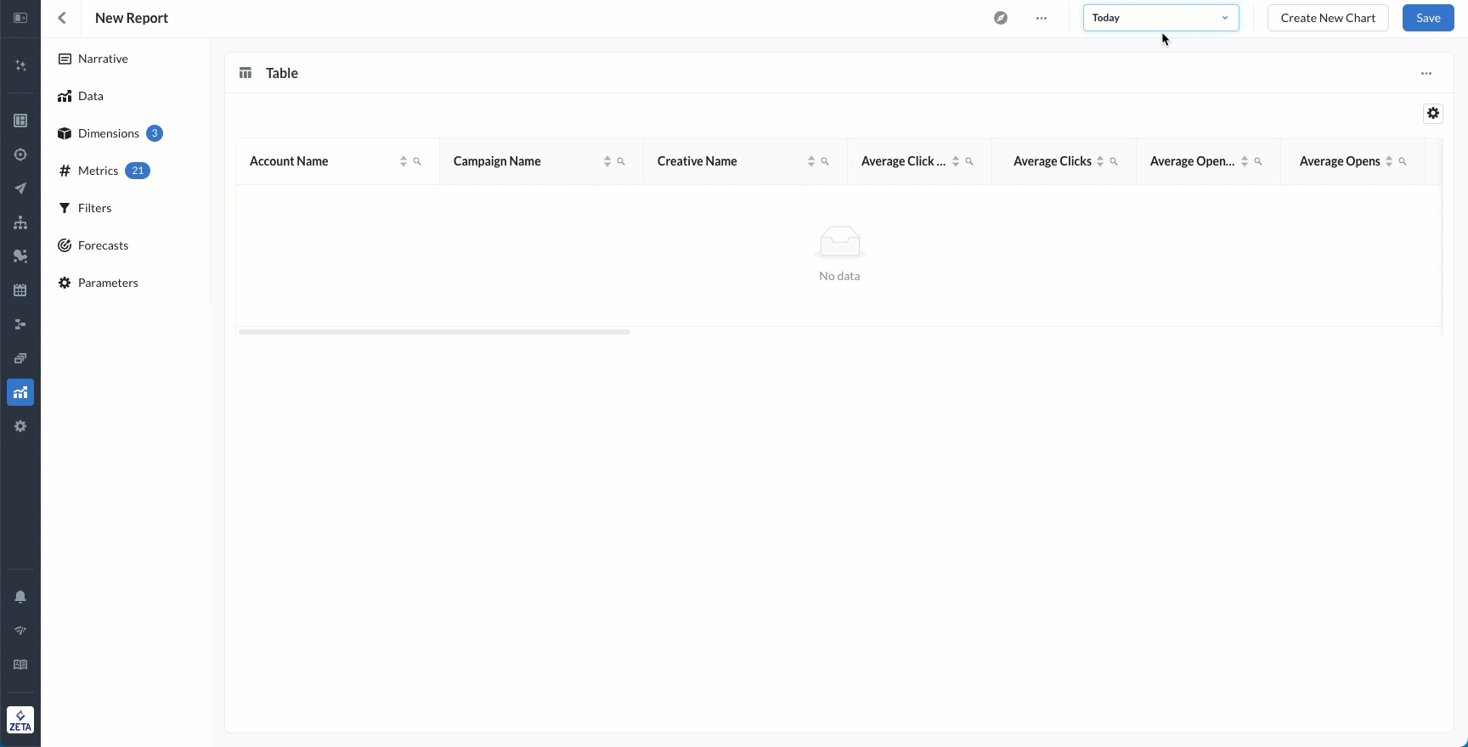Open the dashboard layout icon in left rail
The height and width of the screenshot is (747, 1468).
20,121
